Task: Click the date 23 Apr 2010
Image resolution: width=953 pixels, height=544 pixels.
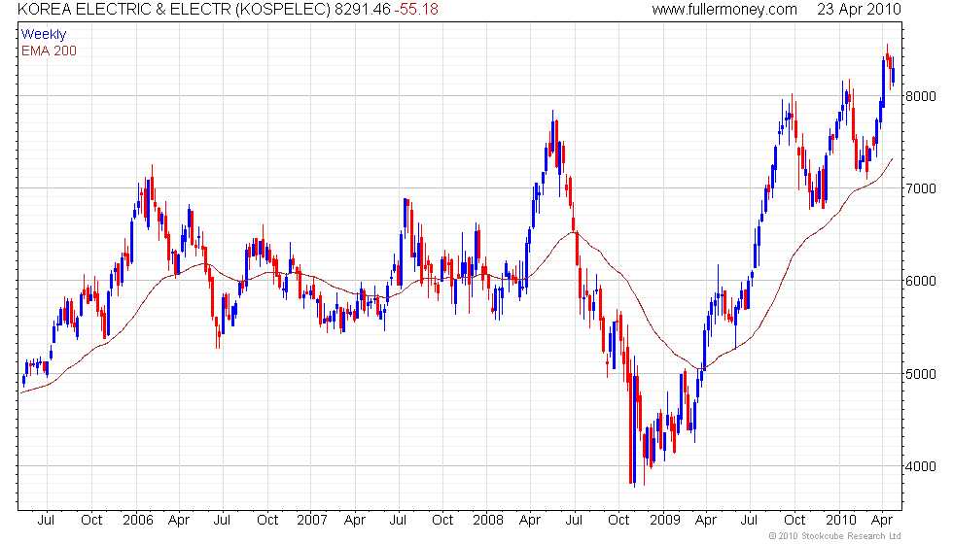Action: click(x=859, y=9)
